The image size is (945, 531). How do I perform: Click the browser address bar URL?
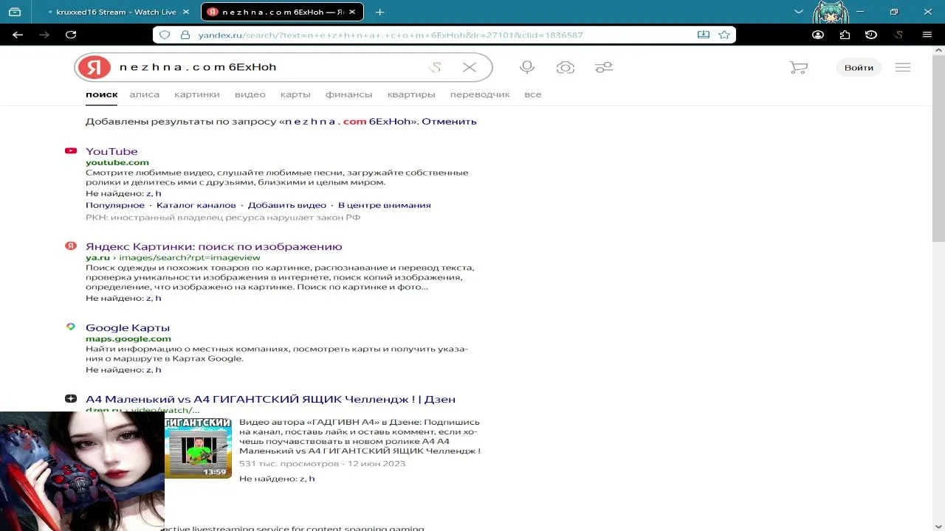click(x=391, y=35)
